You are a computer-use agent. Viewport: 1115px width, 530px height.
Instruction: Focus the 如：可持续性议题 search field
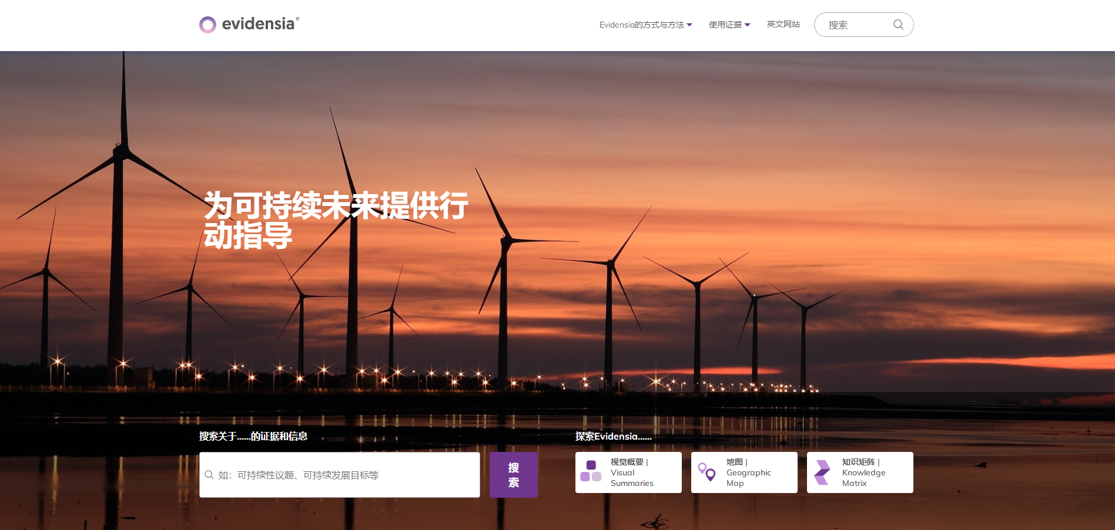click(340, 475)
